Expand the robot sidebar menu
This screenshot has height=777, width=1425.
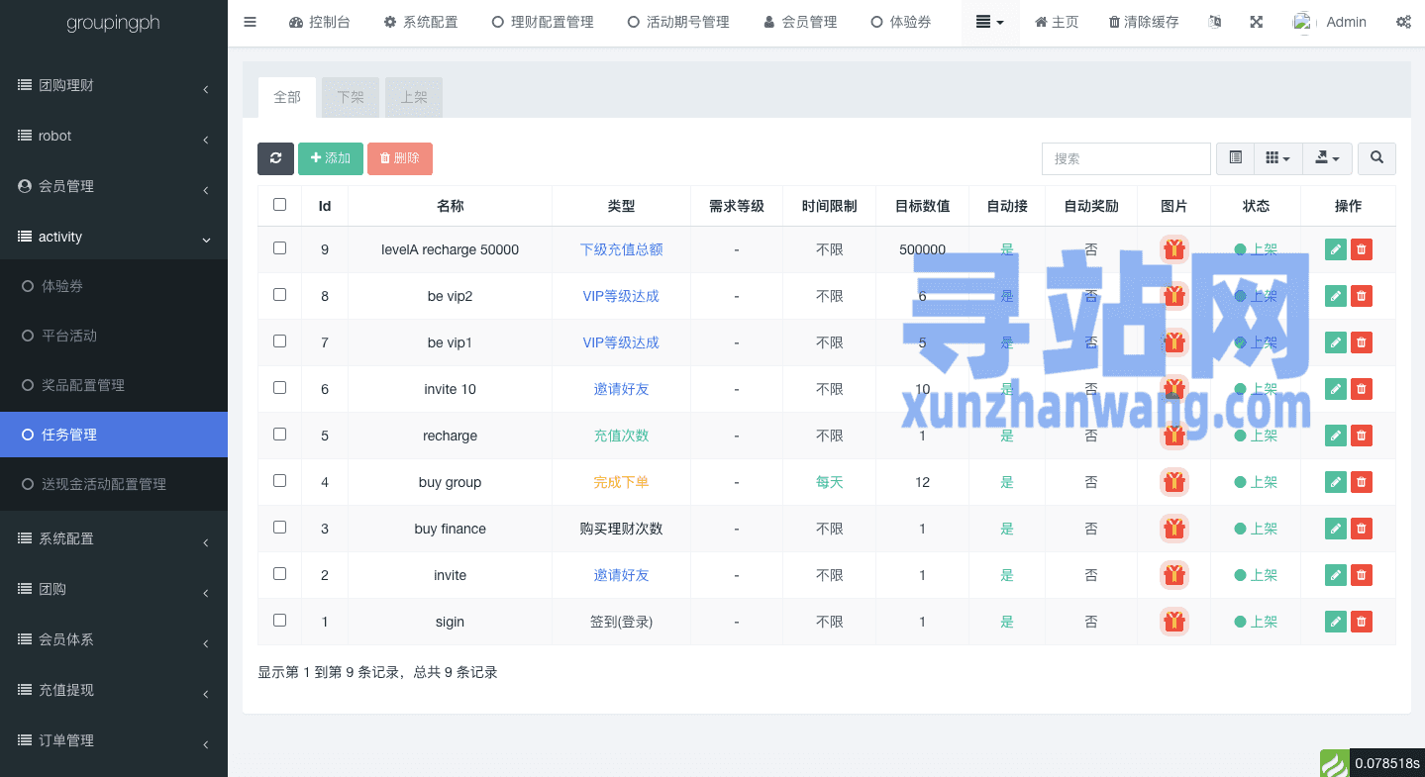(x=114, y=137)
